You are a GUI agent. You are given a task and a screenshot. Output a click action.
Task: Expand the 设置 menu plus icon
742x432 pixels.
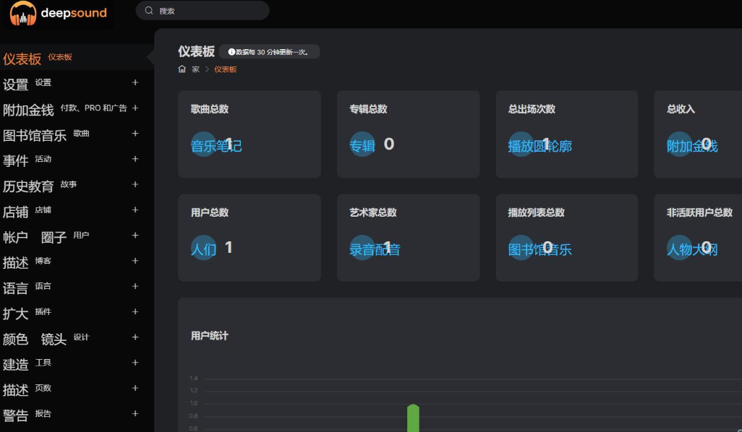(x=135, y=82)
